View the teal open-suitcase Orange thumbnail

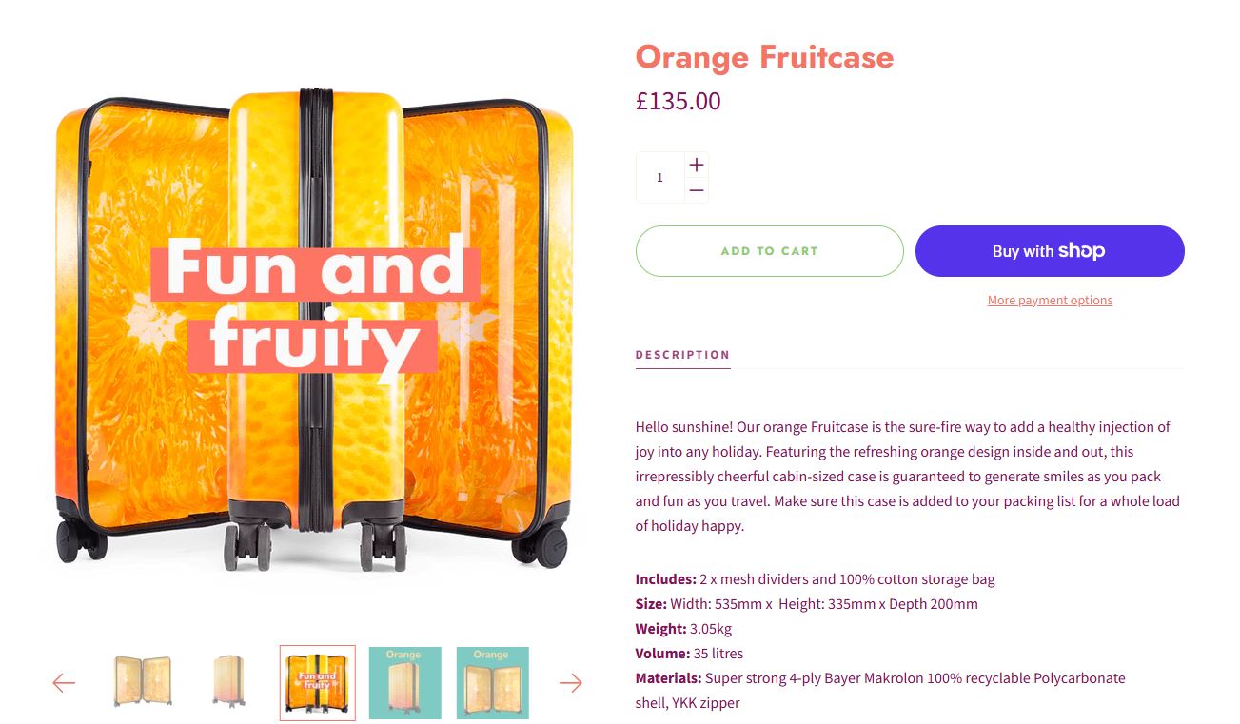492,682
